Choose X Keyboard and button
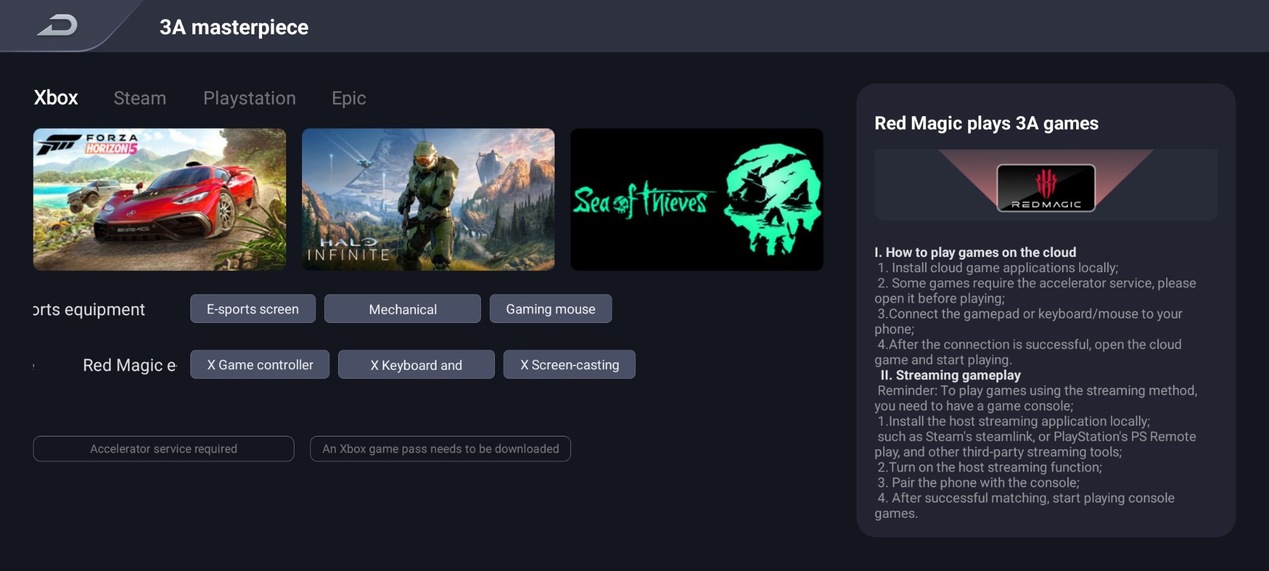Viewport: 1269px width, 571px height. (416, 365)
